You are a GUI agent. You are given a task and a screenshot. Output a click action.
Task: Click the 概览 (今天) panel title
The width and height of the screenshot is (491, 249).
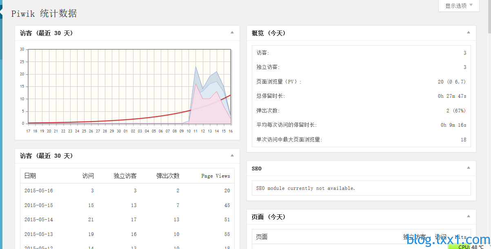tap(269, 33)
